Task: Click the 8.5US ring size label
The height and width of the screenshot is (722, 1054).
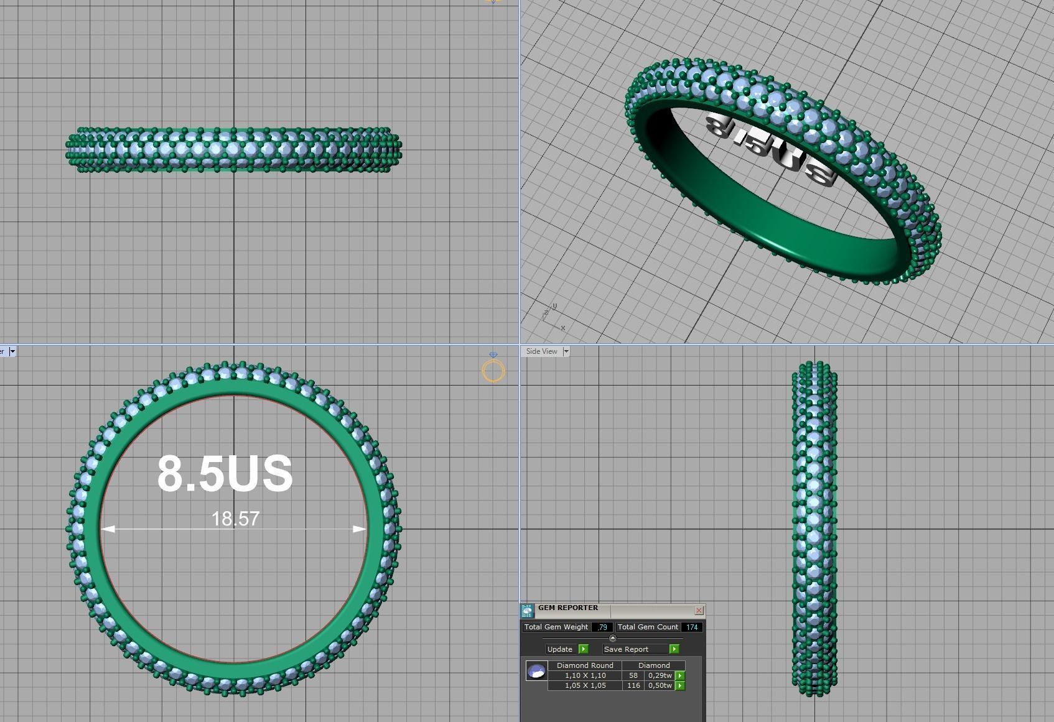Action: (x=225, y=473)
